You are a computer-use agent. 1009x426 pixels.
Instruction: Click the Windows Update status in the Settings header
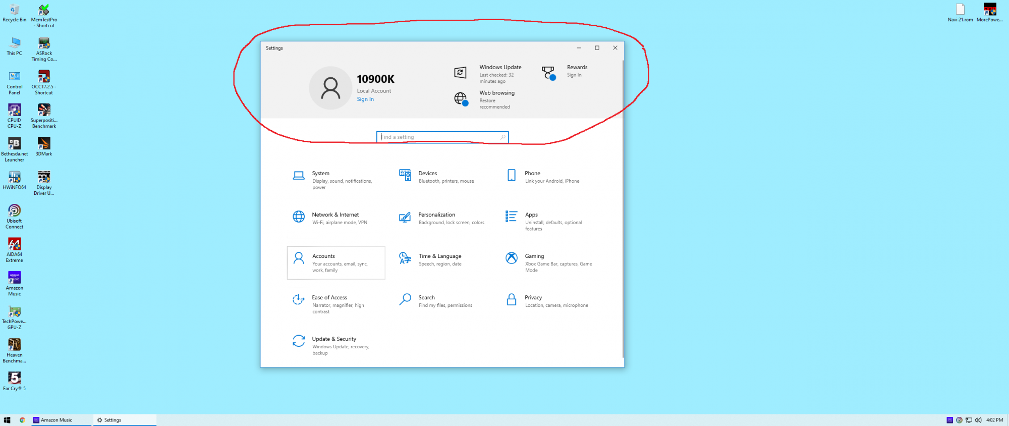[x=488, y=74]
